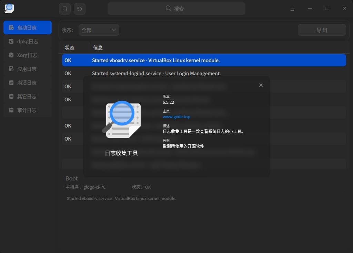The width and height of the screenshot is (353, 253).
Task: Select 其它日志 in the sidebar
Action: 28,96
